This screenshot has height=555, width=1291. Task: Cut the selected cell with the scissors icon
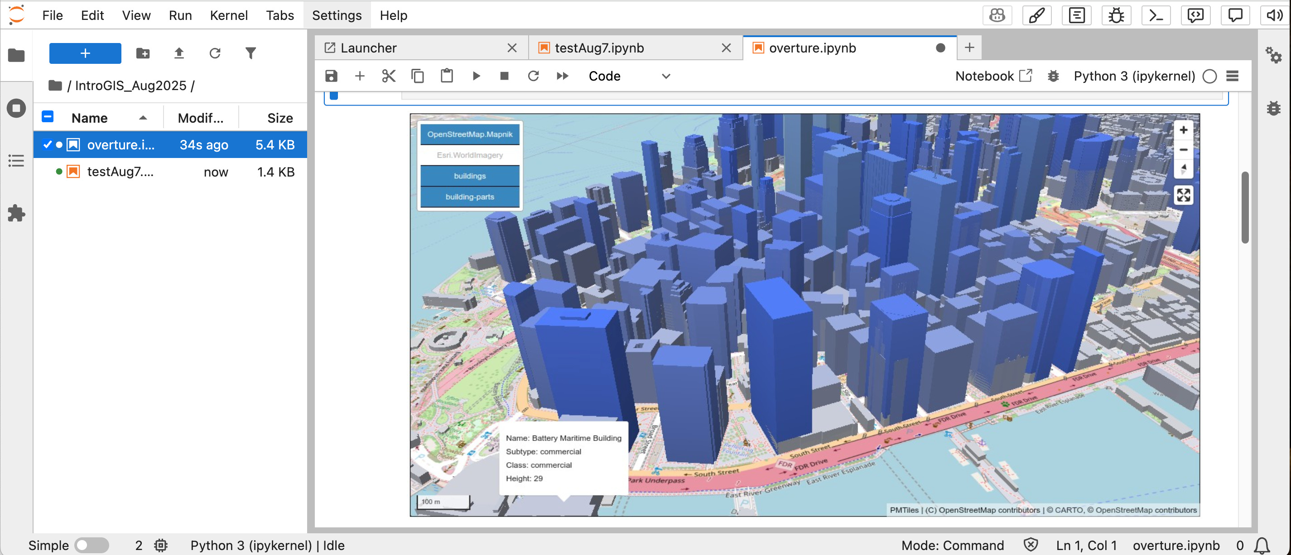tap(388, 76)
